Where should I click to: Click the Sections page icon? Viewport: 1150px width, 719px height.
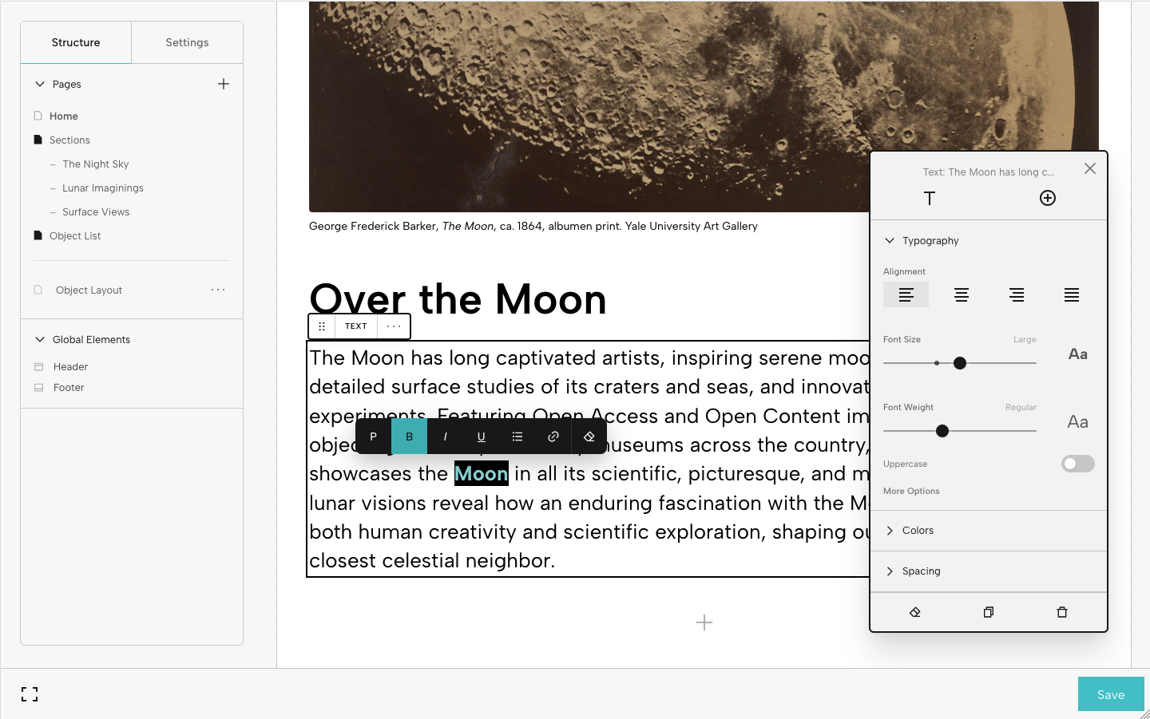click(38, 140)
